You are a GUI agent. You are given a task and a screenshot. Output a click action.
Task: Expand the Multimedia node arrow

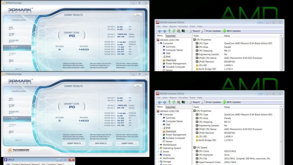click(158, 158)
